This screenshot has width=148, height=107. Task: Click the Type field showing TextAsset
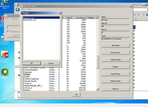point(115,39)
